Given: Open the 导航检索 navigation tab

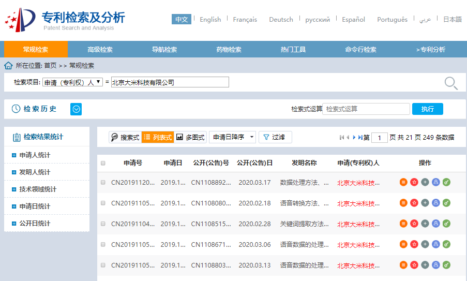Looking at the screenshot, I should pyautogui.click(x=164, y=49).
